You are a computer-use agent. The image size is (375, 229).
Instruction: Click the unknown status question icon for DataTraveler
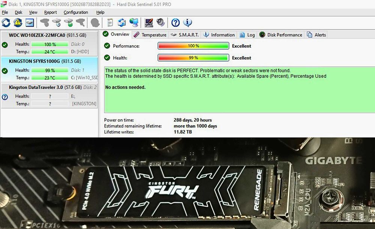point(5,97)
